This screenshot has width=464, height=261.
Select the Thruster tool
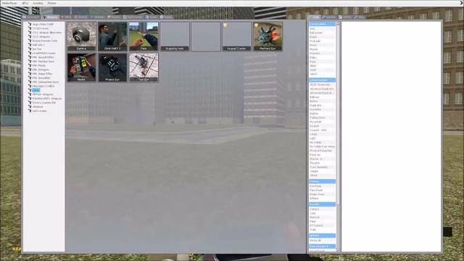pyautogui.click(x=322, y=163)
